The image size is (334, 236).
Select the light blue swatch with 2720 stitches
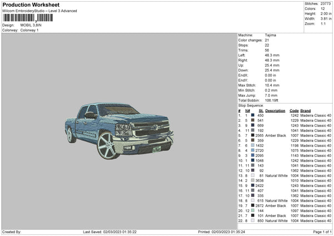click(252, 150)
